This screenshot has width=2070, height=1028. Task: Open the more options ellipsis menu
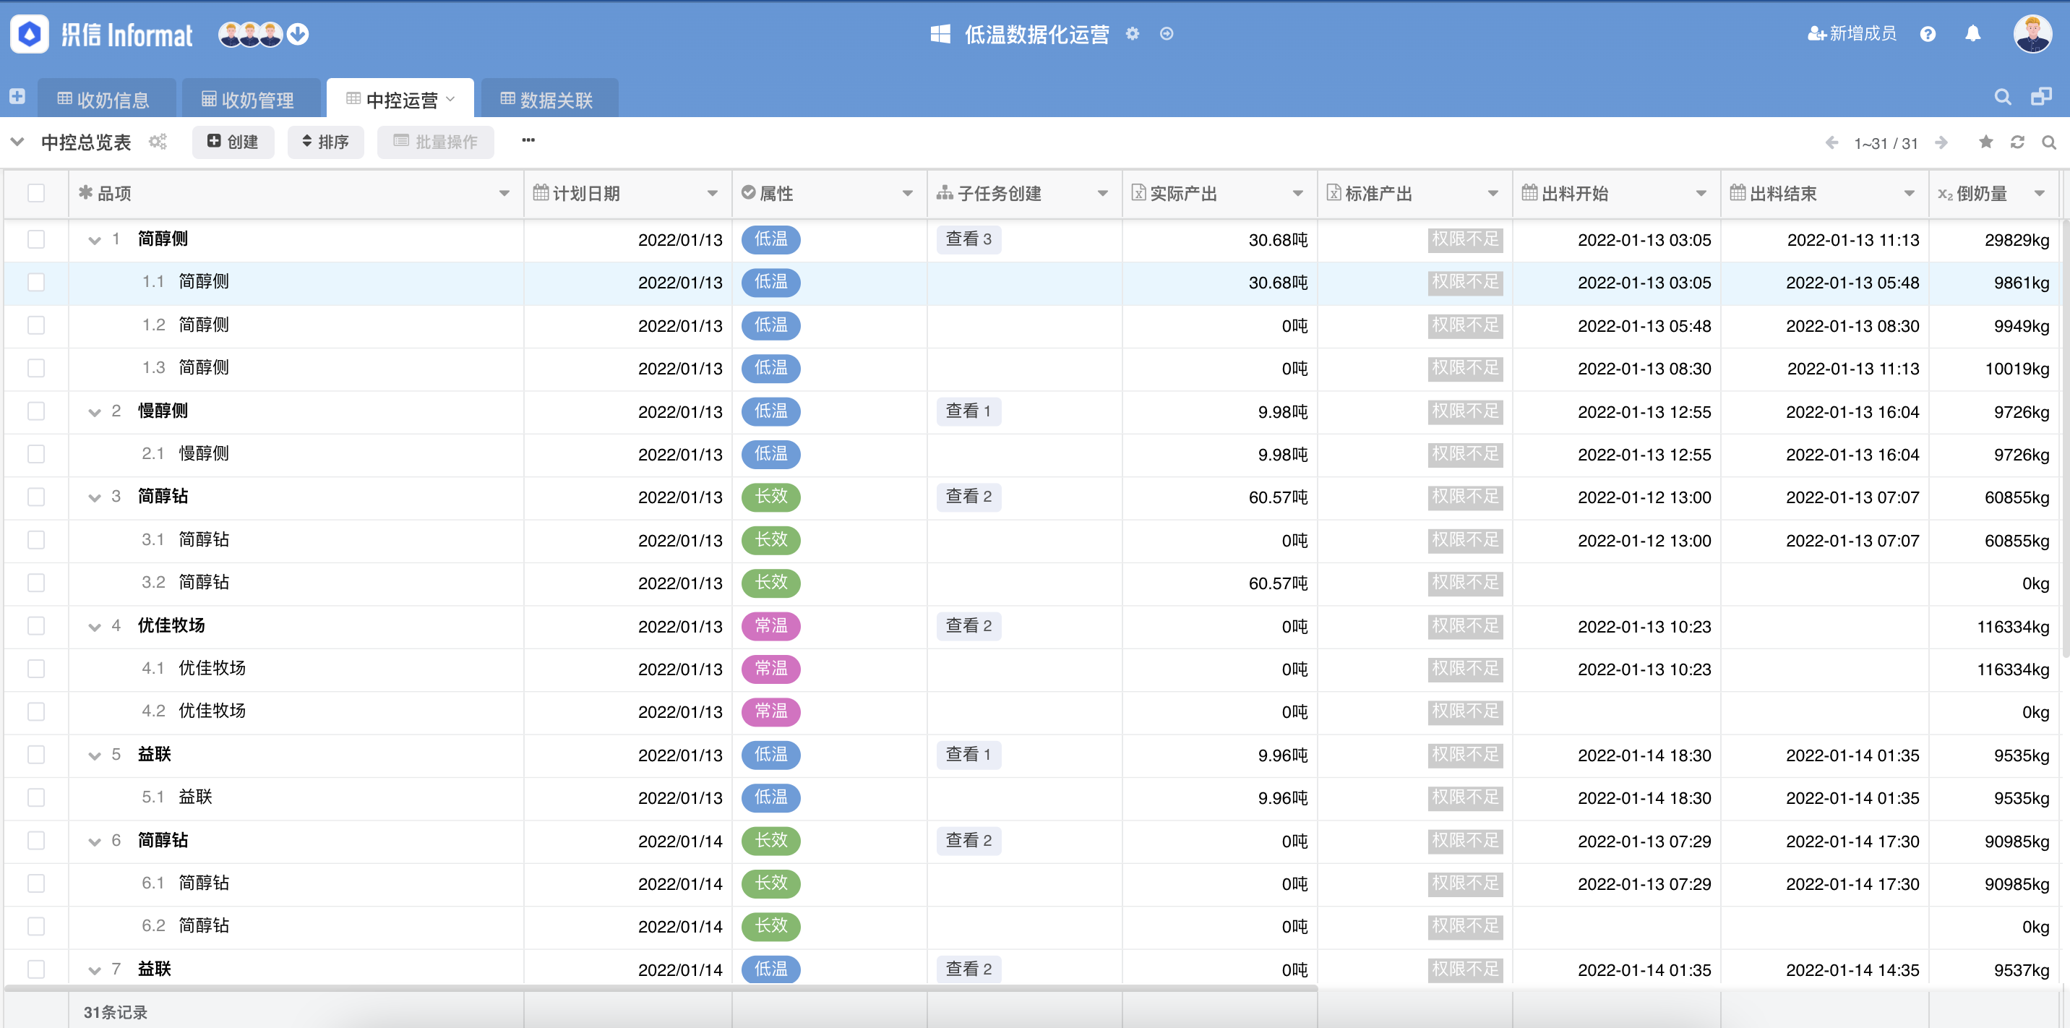coord(528,141)
